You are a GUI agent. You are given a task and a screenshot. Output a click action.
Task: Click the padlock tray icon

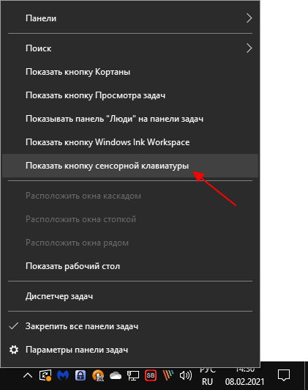[x=80, y=375]
